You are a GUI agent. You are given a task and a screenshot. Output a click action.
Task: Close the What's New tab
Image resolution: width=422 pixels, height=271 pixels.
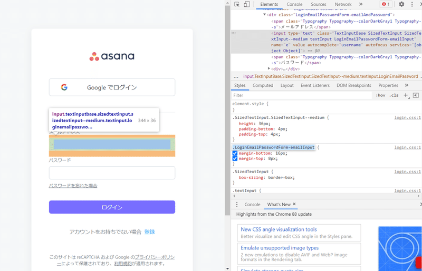[294, 204]
